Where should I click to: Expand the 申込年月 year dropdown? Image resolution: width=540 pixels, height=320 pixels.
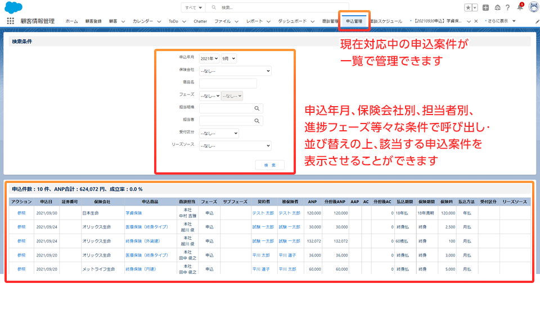[x=209, y=58]
